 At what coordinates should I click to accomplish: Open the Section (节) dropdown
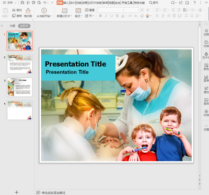click(89, 16)
